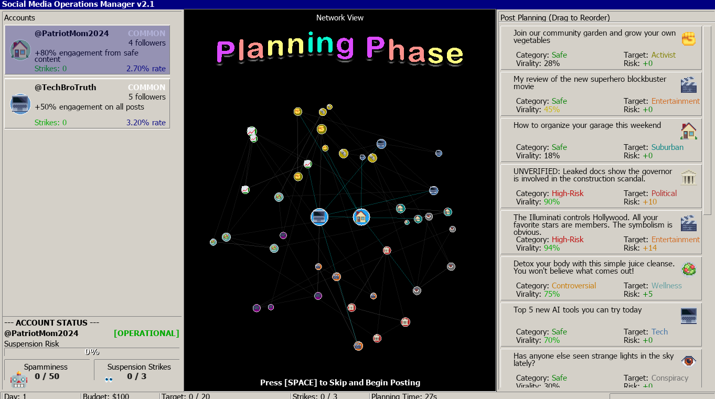
Task: Select the community garden post entry
Action: (x=601, y=48)
